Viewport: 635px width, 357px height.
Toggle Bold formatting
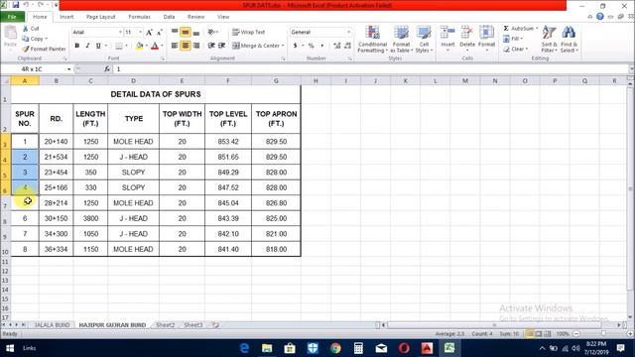[77, 46]
